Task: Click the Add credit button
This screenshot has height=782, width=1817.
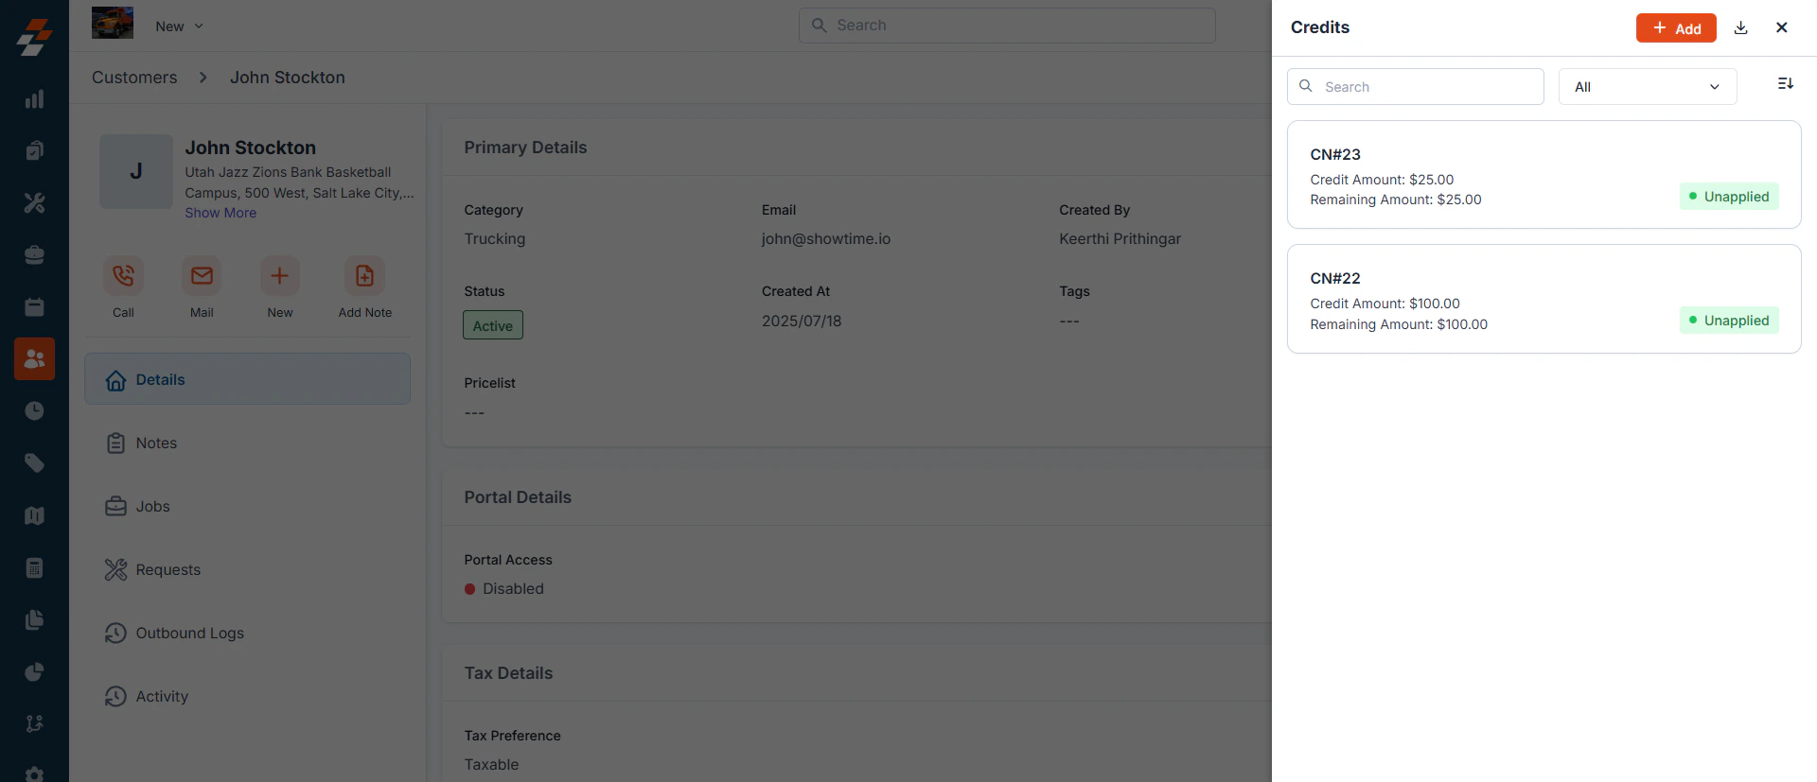Action: [1676, 28]
